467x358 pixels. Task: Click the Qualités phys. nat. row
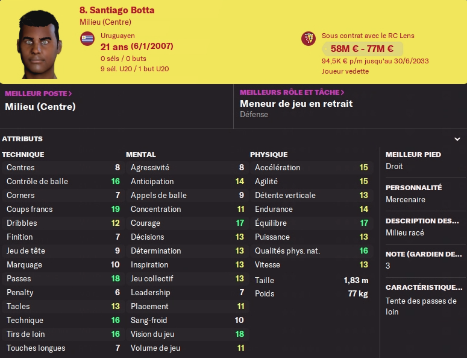click(x=312, y=251)
